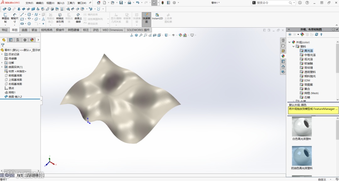
Task: Select the 白色高光泽塑料 appearance thumbnail
Action: 302,126
